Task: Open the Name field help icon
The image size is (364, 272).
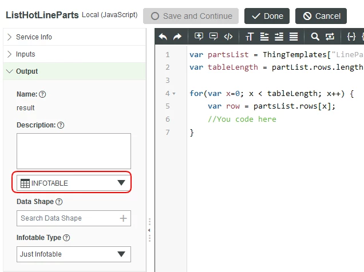Action: click(42, 94)
